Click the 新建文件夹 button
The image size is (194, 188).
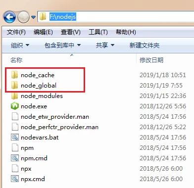click(x=145, y=45)
